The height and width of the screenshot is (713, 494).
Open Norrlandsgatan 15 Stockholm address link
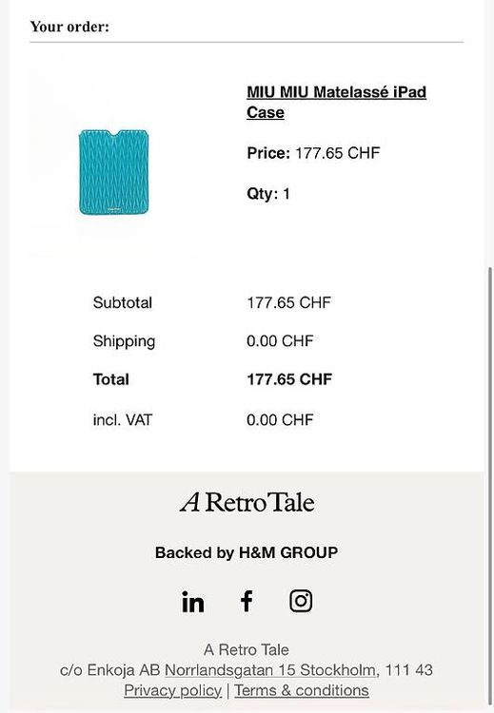point(271,670)
